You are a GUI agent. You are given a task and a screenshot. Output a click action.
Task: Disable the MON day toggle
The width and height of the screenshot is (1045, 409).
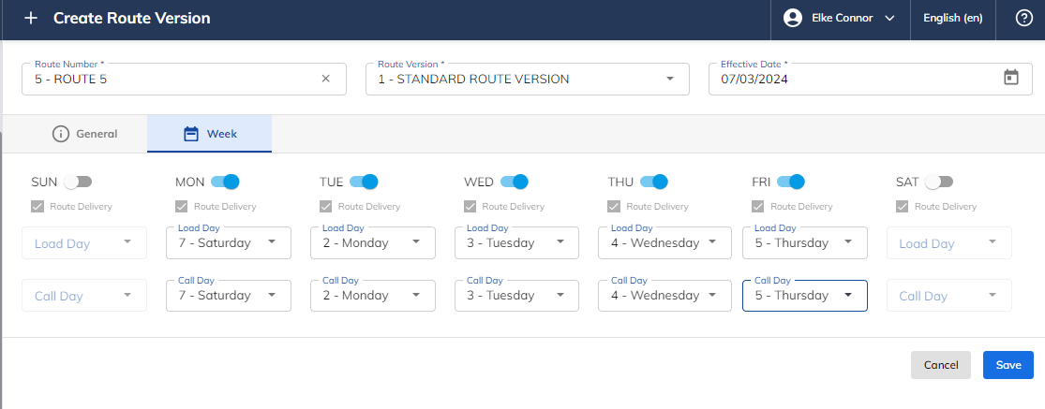[x=225, y=182]
